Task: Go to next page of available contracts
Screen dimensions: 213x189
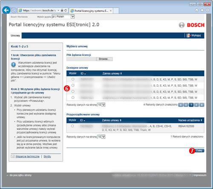Action: pos(196,105)
